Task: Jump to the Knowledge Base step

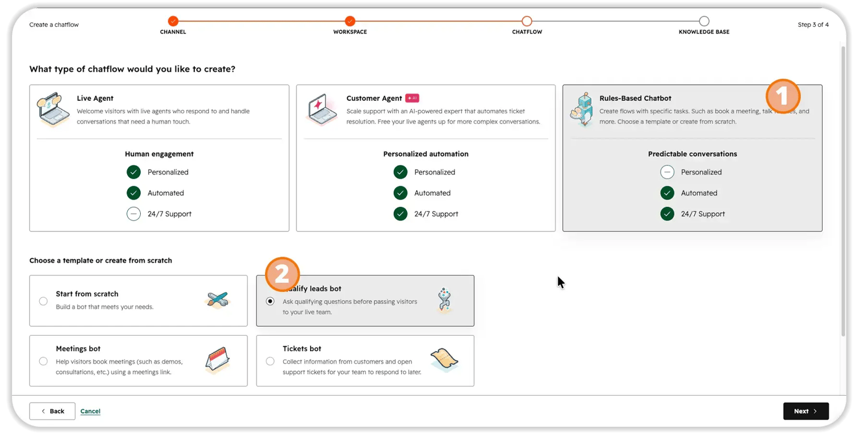Action: (704, 21)
